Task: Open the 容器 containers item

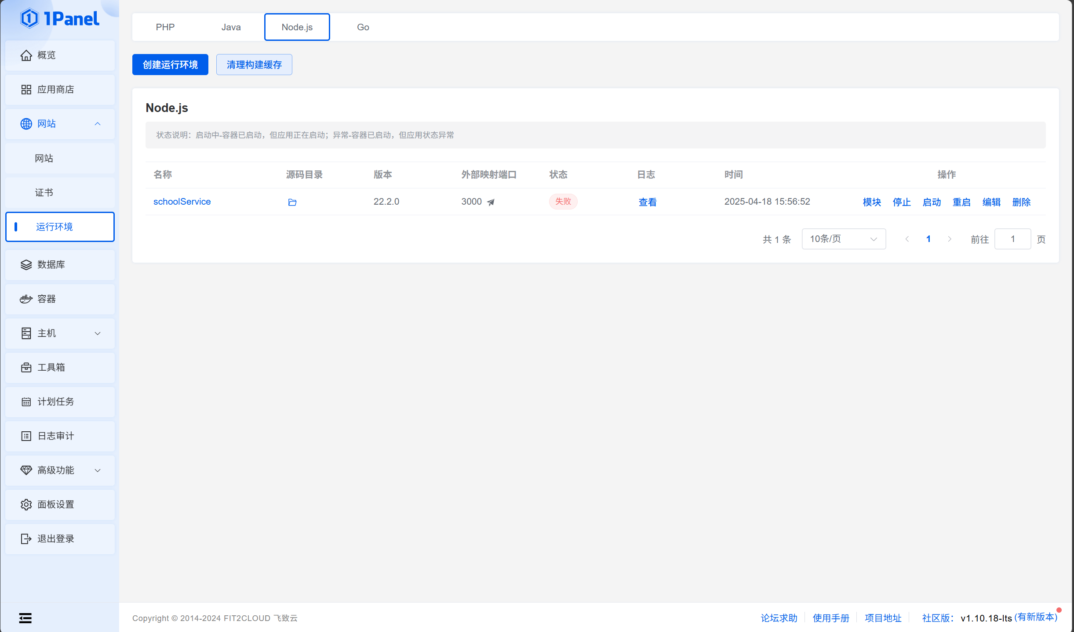Action: [x=60, y=299]
